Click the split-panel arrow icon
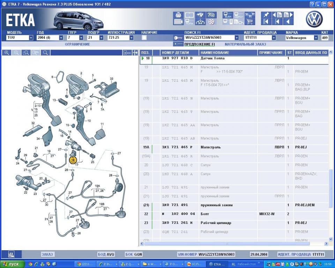Screen dimensions: 335x268 (135, 53)
